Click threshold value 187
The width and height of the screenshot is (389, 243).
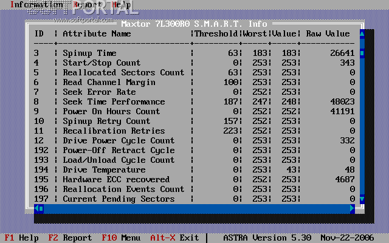[x=231, y=101]
